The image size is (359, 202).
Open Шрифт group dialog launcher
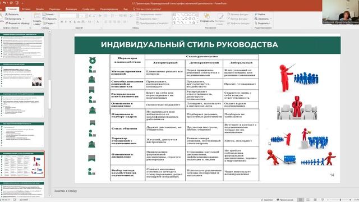pyautogui.click(x=102, y=28)
